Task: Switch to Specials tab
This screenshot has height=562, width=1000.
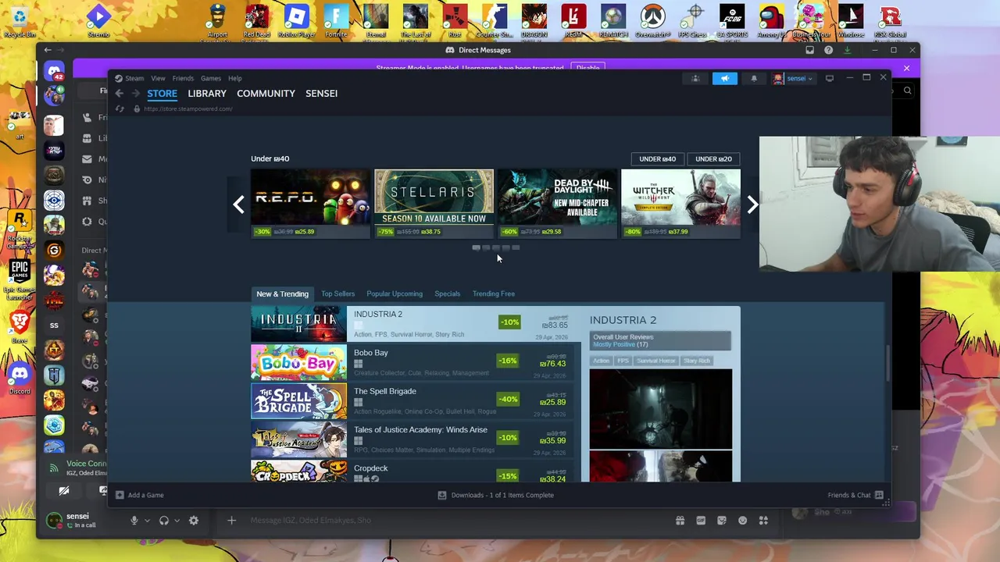Action: (x=448, y=293)
